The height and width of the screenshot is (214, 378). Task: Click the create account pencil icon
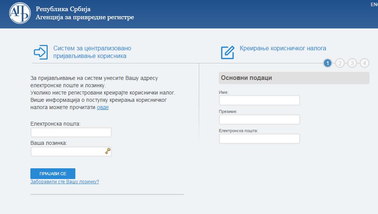[x=228, y=52]
